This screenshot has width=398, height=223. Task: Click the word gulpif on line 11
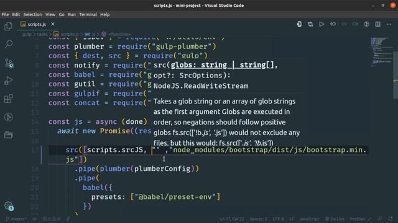87,94
